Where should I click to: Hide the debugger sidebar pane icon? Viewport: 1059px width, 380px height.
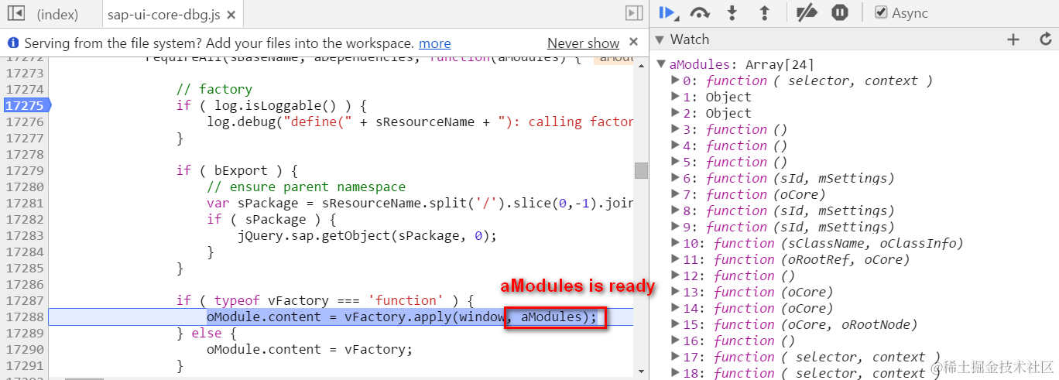pyautogui.click(x=634, y=13)
